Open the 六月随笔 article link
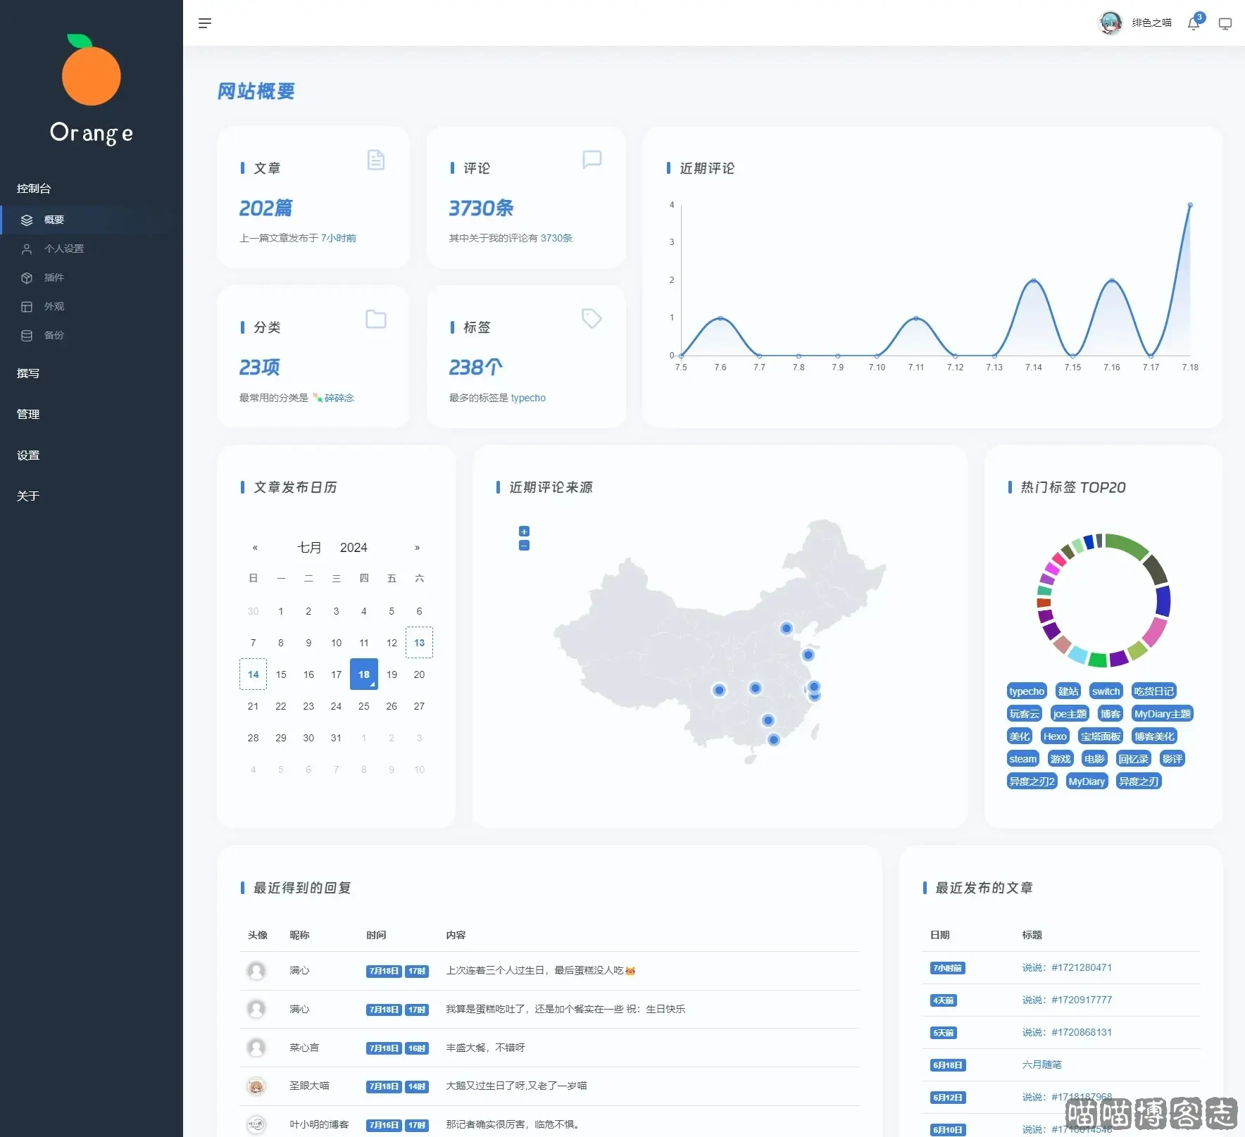1245x1137 pixels. 1041,1064
